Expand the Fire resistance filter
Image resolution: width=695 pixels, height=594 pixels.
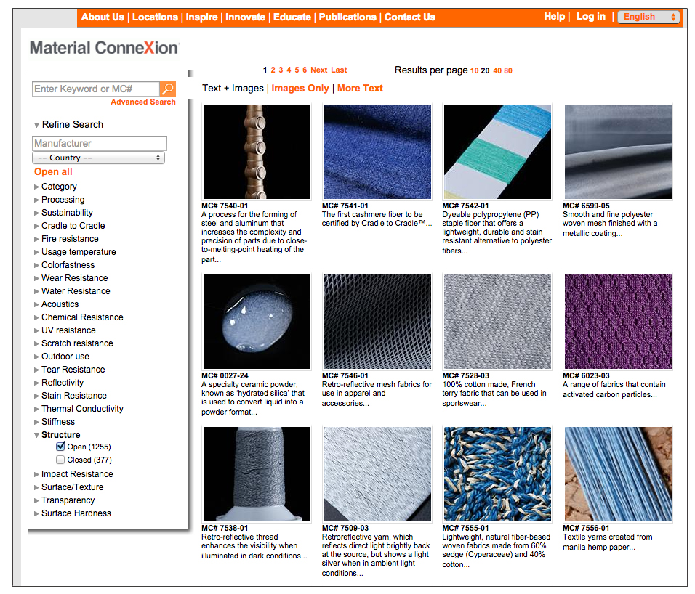pyautogui.click(x=70, y=239)
